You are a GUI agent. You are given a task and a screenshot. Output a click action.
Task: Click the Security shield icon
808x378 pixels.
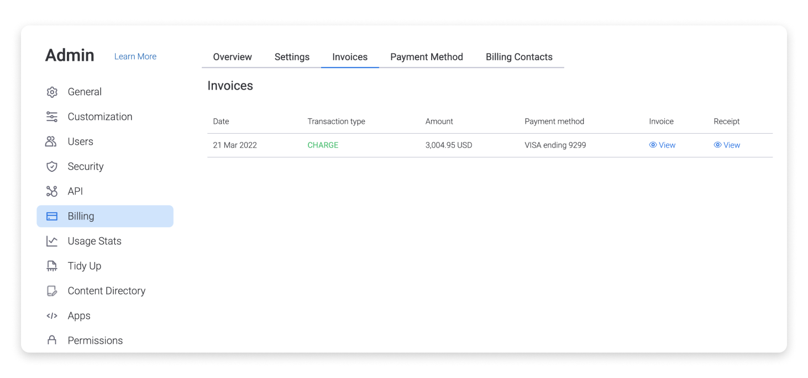pyautogui.click(x=52, y=166)
